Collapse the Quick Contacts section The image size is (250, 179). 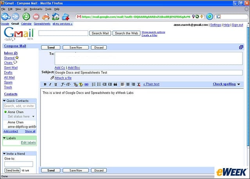click(4, 101)
